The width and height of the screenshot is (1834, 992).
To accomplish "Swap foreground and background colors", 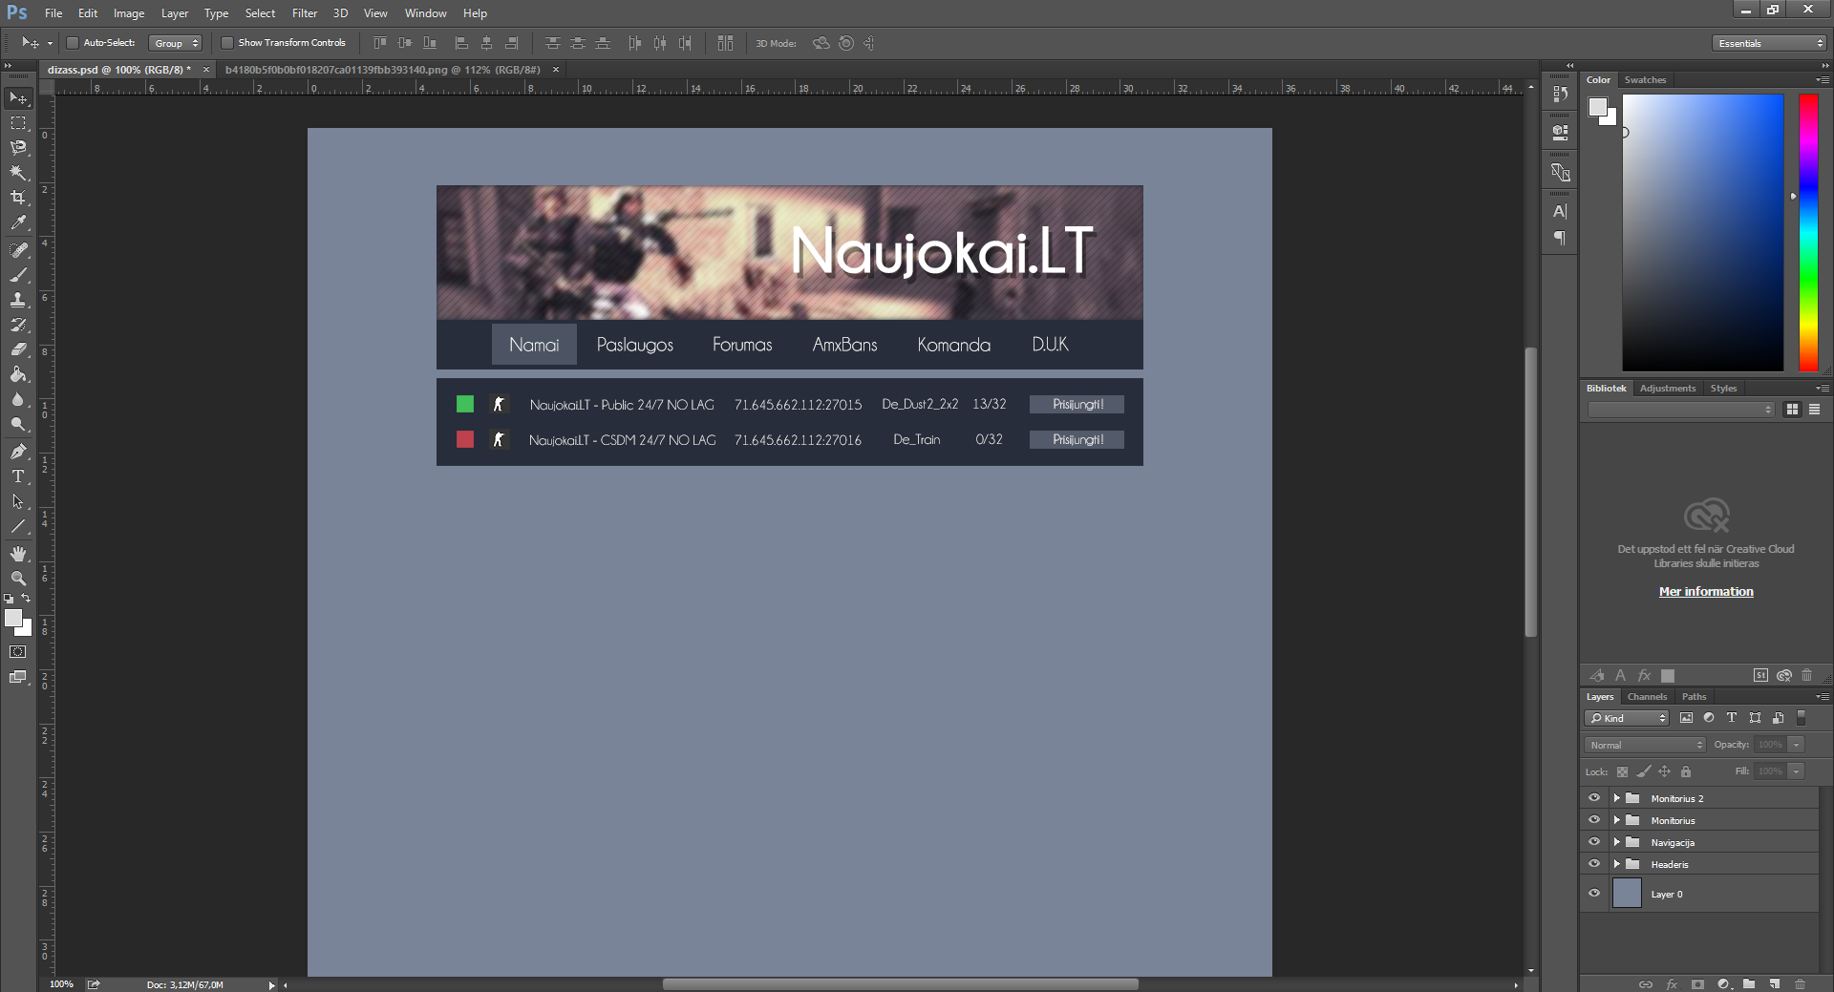I will pyautogui.click(x=26, y=598).
